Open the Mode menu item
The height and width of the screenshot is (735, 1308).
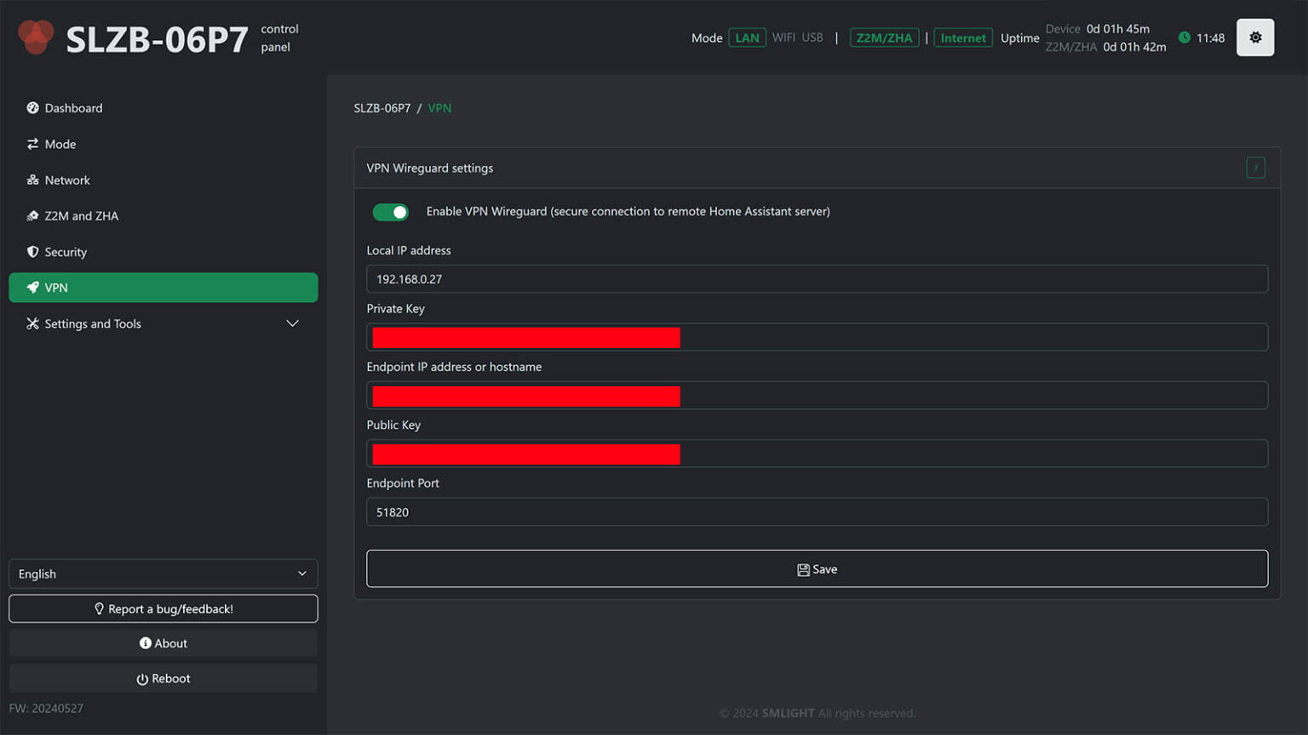60,145
